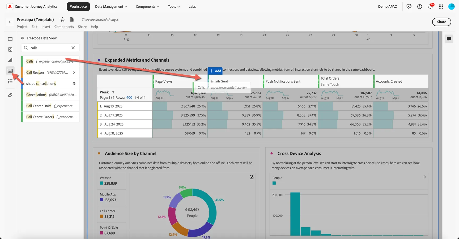Select the Components icon in left rail

10,71
